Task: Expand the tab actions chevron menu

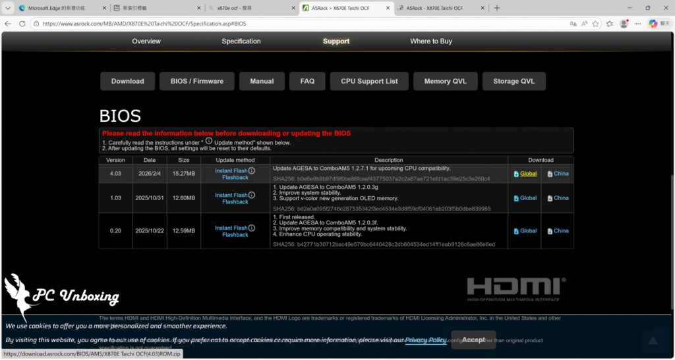Action: (8, 8)
